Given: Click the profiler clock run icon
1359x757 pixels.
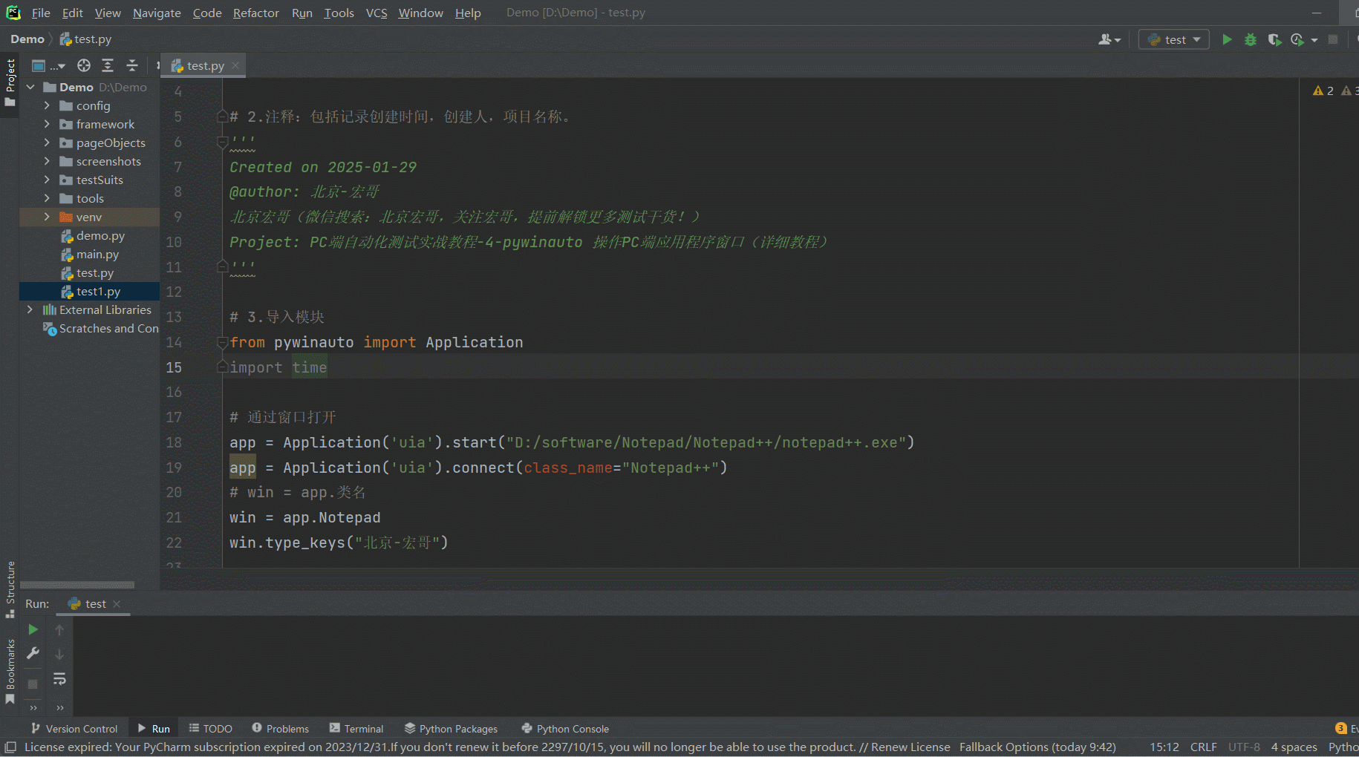Looking at the screenshot, I should point(1297,39).
